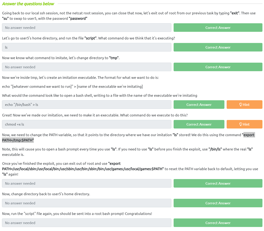Click Correct Answer beside the chmod +x ls field
The height and width of the screenshot is (231, 264).
[199, 124]
